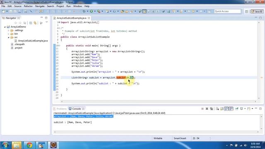
Task: Open External Tools dropdown arrow
Action: pyautogui.click(x=102, y=11)
